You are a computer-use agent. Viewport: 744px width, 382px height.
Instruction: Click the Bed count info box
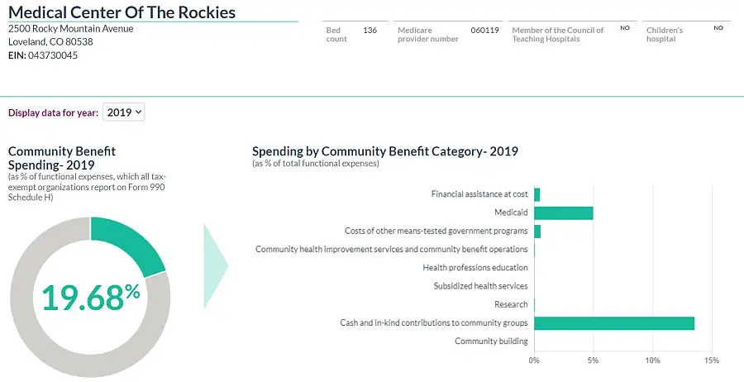click(x=355, y=34)
